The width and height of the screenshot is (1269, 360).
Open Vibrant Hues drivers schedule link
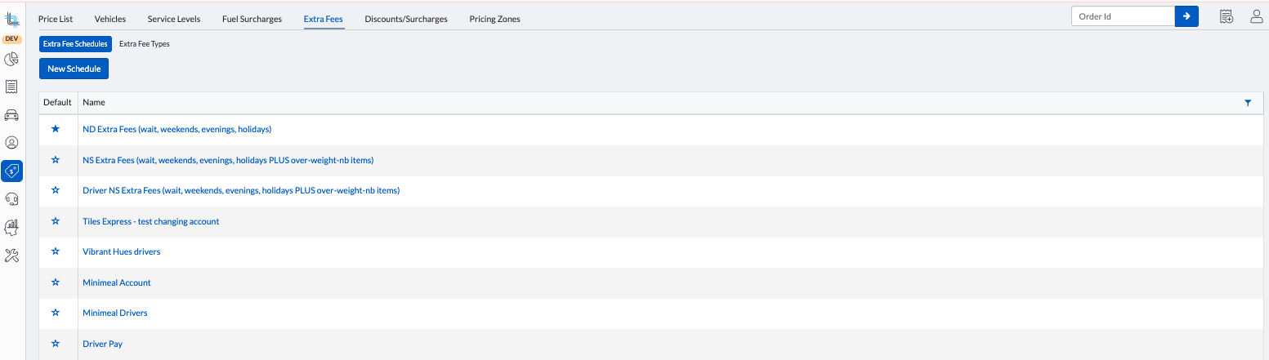[122, 251]
